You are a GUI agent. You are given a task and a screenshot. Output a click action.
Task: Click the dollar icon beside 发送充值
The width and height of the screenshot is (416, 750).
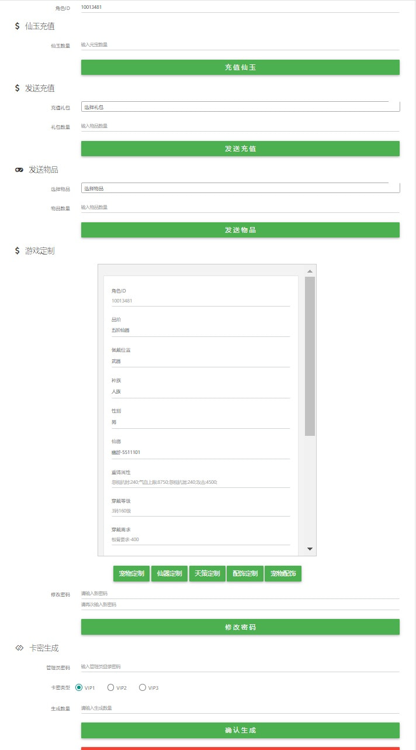pos(18,88)
